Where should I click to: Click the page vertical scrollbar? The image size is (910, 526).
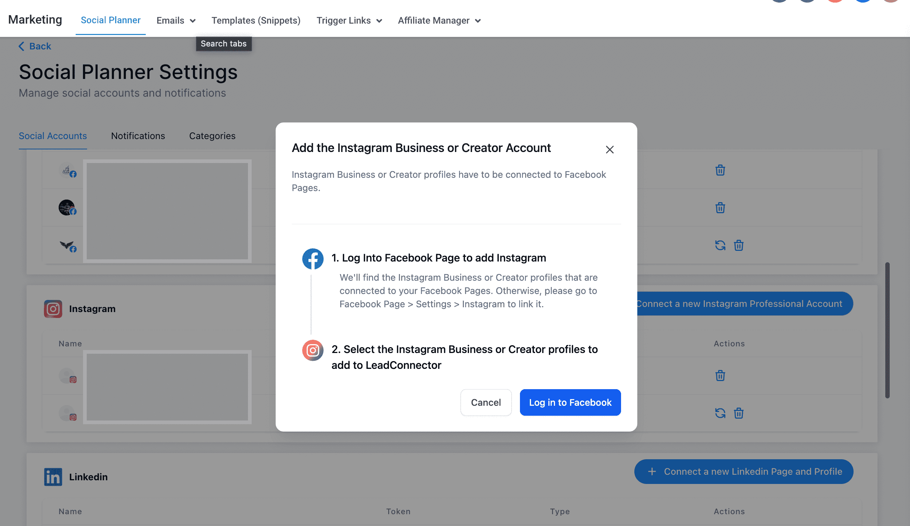click(887, 330)
